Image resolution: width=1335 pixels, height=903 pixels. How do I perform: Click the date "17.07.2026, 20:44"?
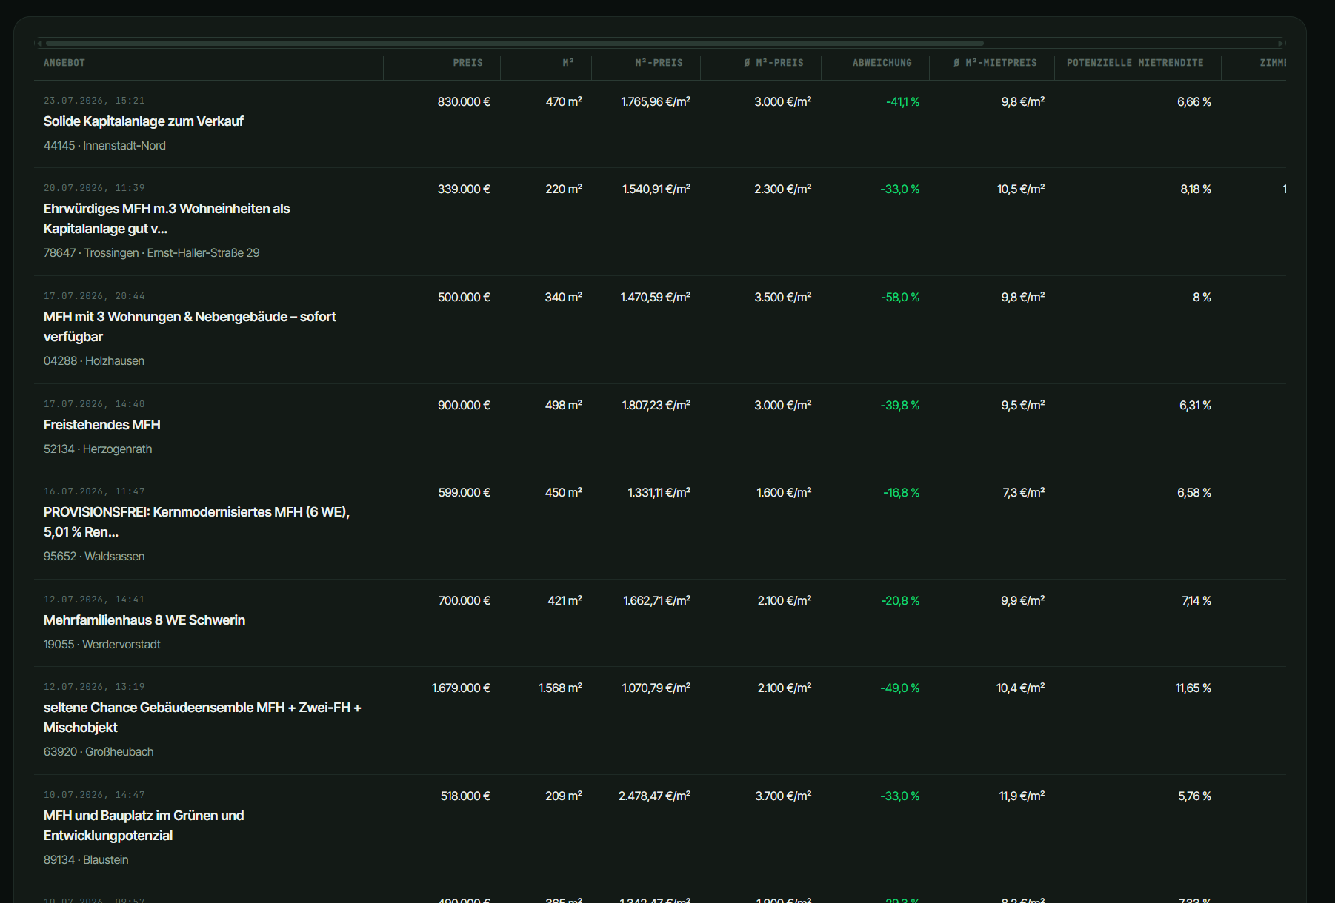[x=94, y=296]
